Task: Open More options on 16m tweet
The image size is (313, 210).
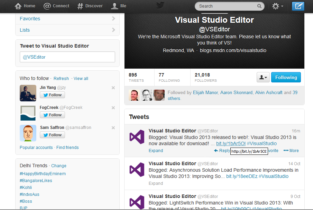Action: [291, 151]
